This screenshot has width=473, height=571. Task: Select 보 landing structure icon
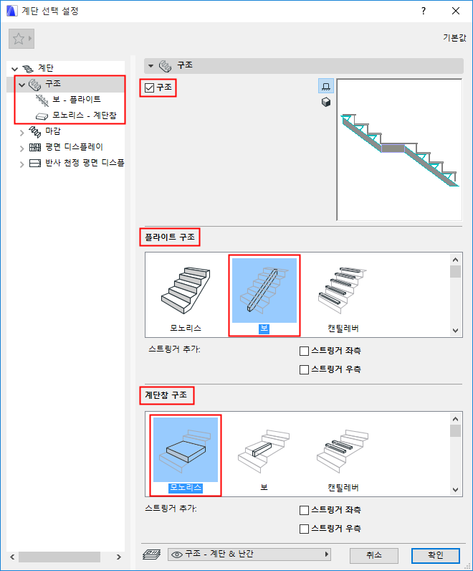pyautogui.click(x=264, y=456)
